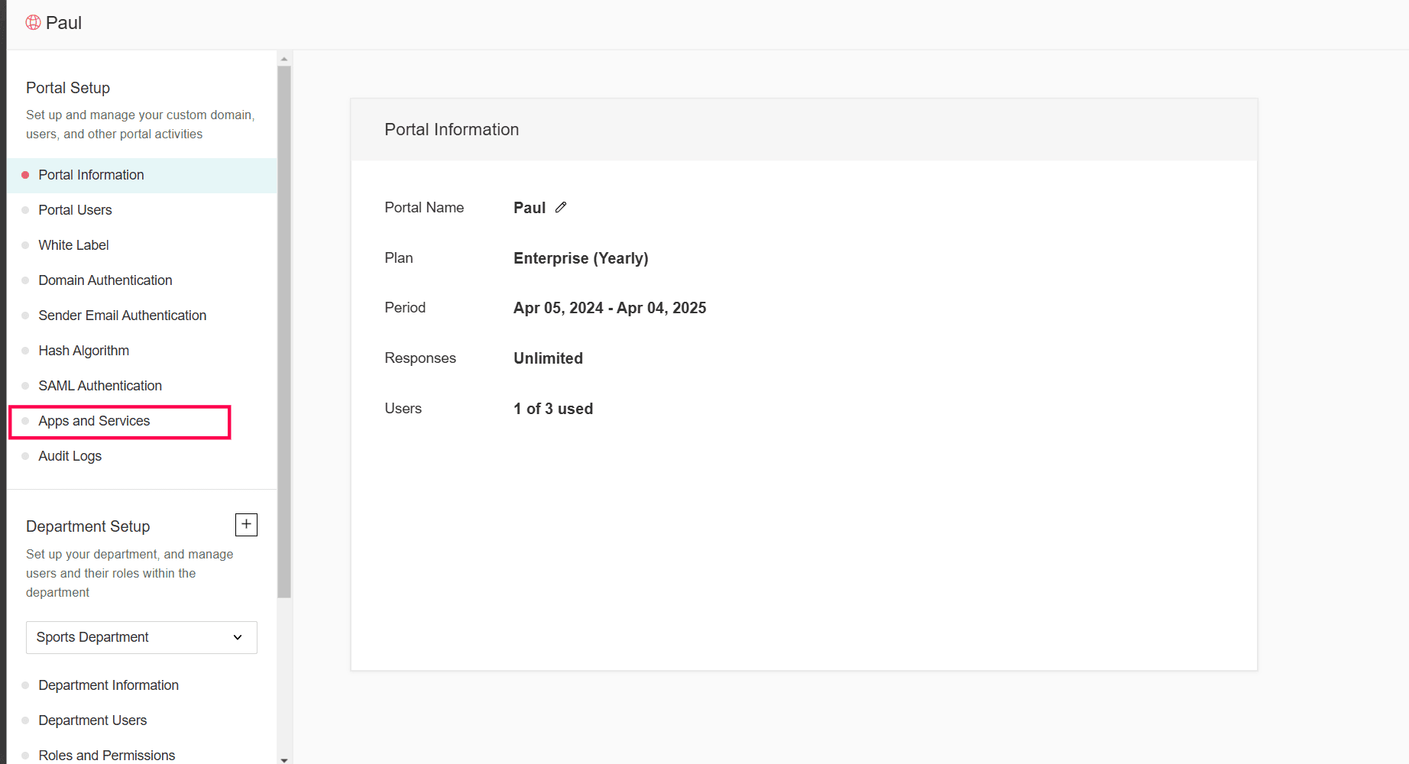Click the chevron in Sports Department selector

point(238,637)
